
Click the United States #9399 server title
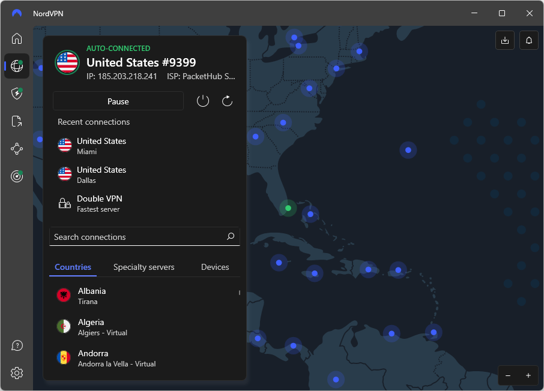[x=141, y=62]
